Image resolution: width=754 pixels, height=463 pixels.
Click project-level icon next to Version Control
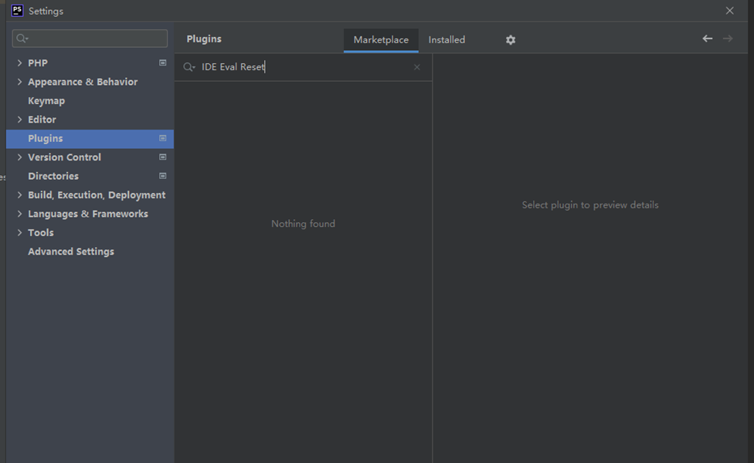pos(162,157)
